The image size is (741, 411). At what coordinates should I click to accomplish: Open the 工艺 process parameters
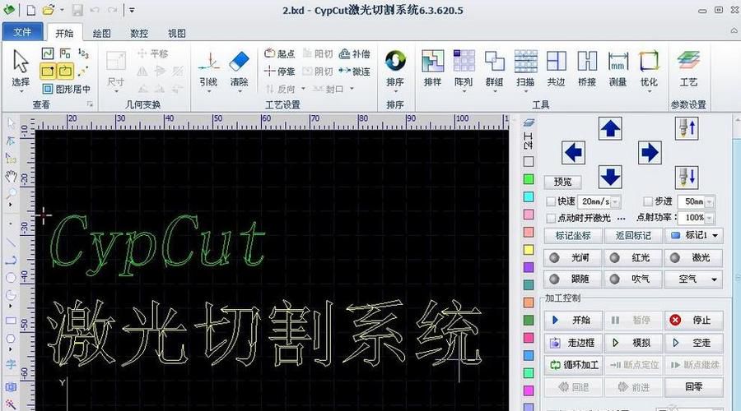point(688,69)
